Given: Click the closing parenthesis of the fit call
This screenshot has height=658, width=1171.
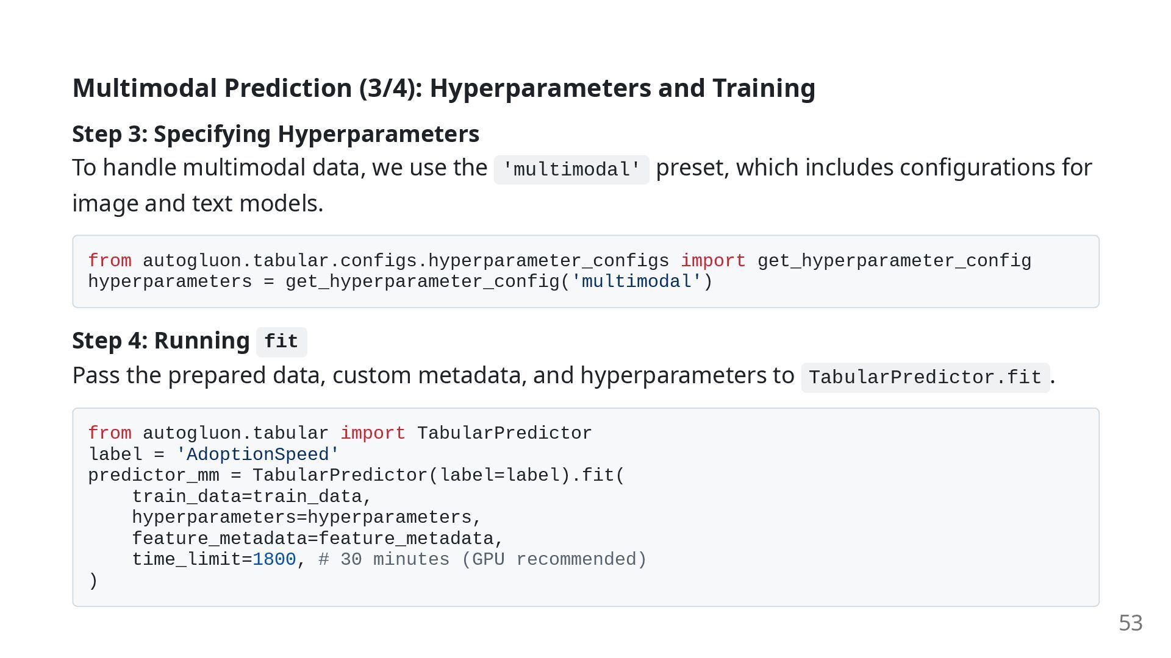Looking at the screenshot, I should pos(93,581).
